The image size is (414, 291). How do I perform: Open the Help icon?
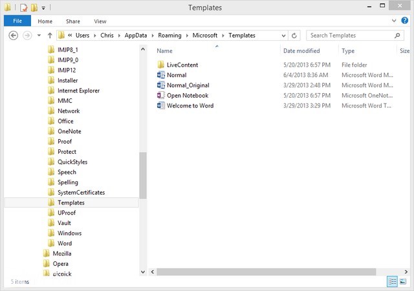pos(404,20)
